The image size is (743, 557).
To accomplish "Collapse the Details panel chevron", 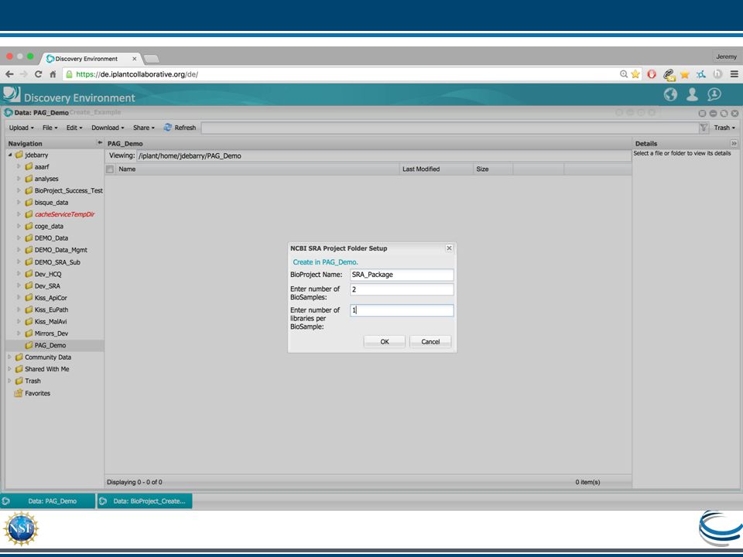I will point(734,143).
